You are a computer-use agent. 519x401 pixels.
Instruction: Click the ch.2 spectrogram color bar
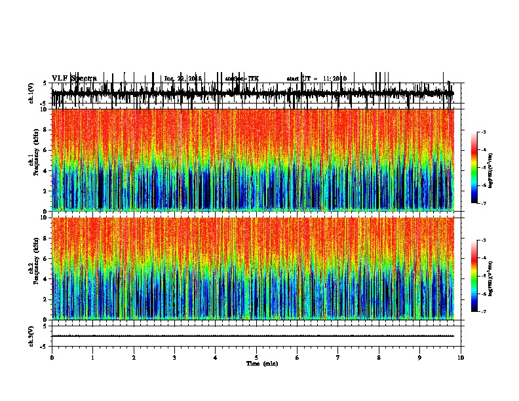point(474,276)
